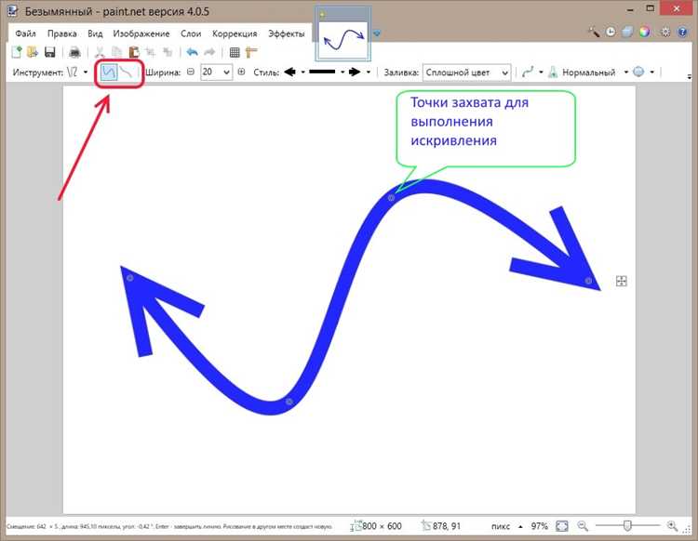Click the curve handle near the callout

coord(391,198)
